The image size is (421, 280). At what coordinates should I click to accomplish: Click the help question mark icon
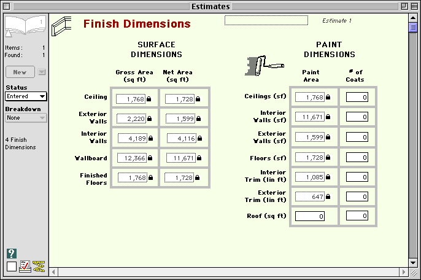pos(11,254)
